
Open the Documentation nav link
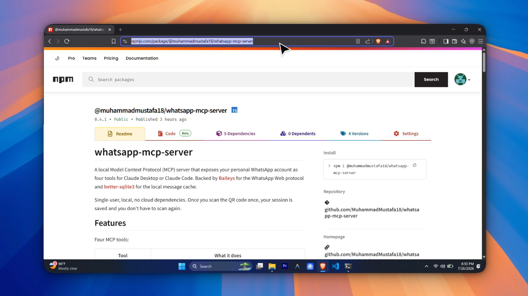(142, 58)
